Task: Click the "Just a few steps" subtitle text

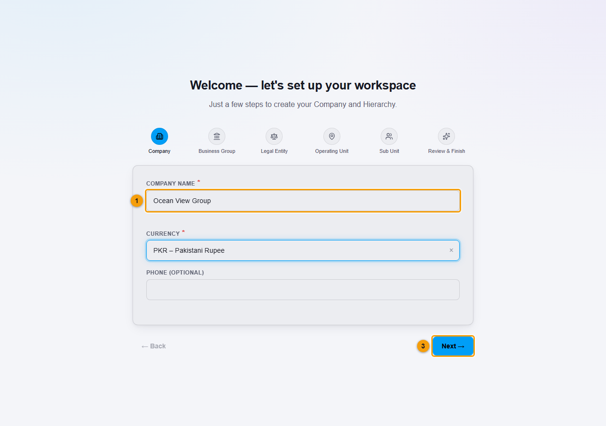Action: [303, 104]
